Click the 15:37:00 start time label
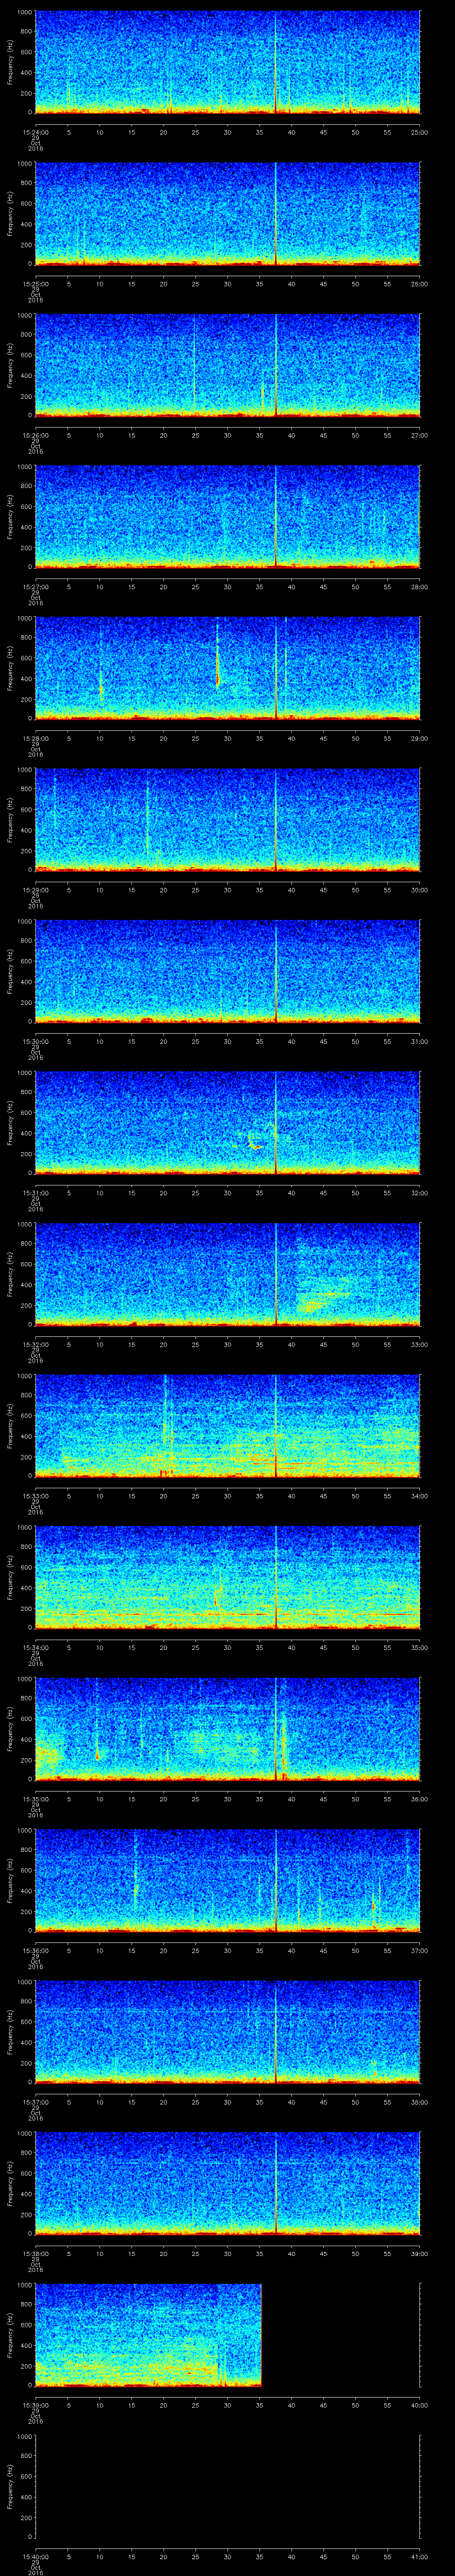Image resolution: width=455 pixels, height=2576 pixels. point(35,2101)
